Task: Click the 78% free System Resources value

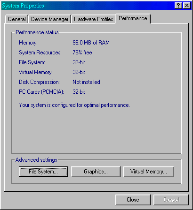Action: 82,52
